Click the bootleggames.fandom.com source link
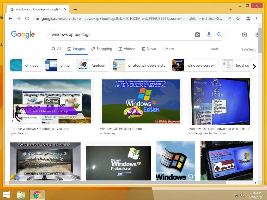 click(207, 134)
